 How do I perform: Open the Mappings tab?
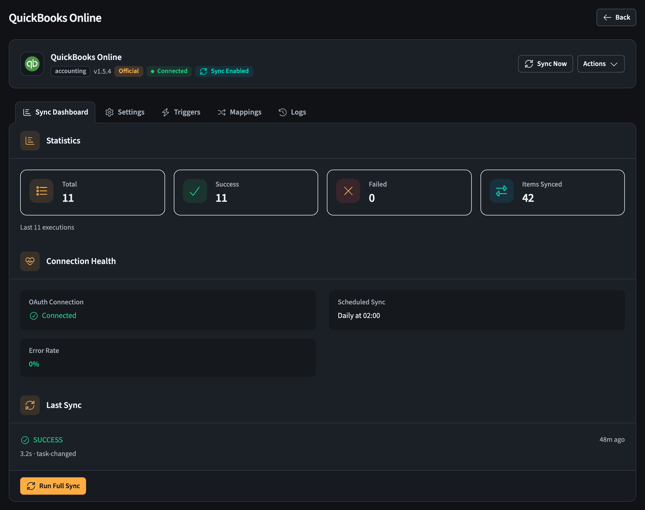coord(239,112)
